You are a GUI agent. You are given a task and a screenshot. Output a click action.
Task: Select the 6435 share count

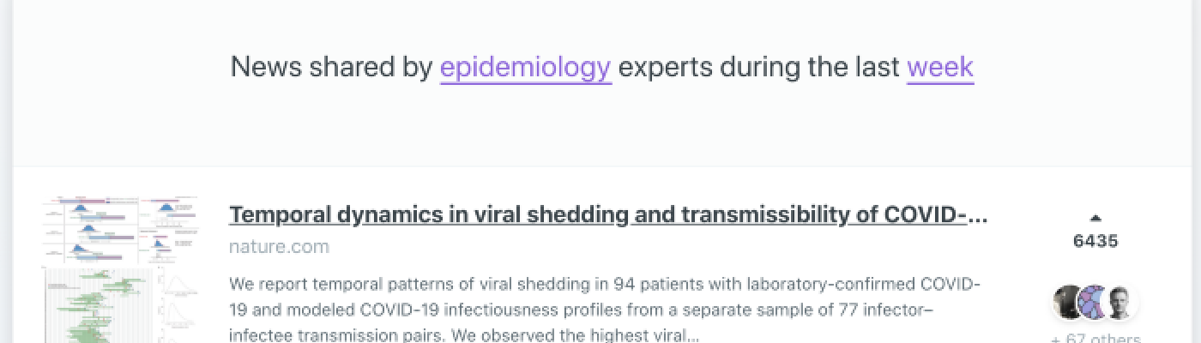(x=1095, y=242)
